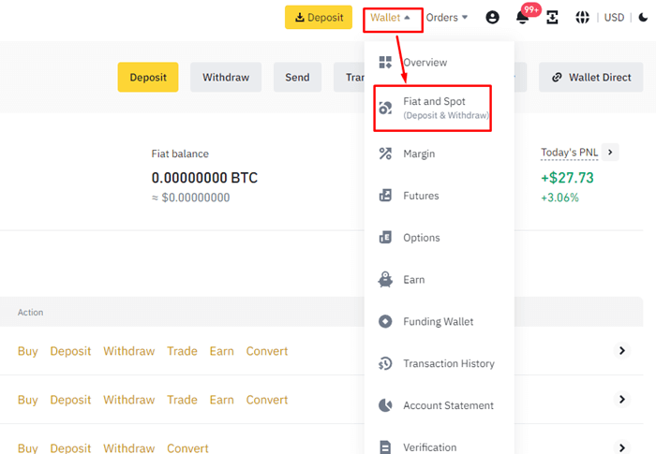Click the QR code download app icon
The image size is (656, 454).
(x=553, y=17)
